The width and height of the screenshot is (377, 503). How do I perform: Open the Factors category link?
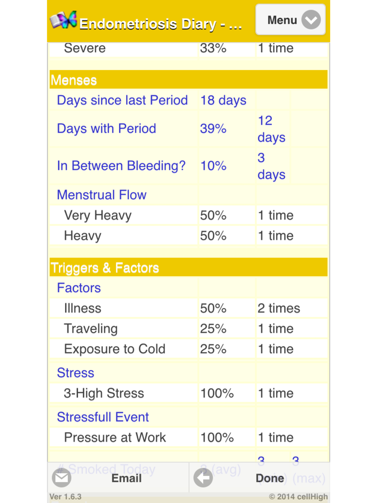[79, 288]
